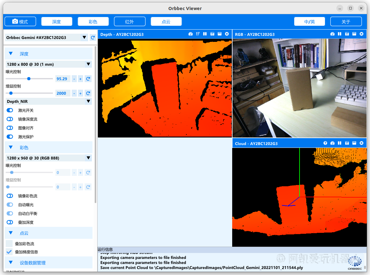This screenshot has height=275, width=370.
Task: Decrease depth gain with minus button
Action: click(74, 93)
